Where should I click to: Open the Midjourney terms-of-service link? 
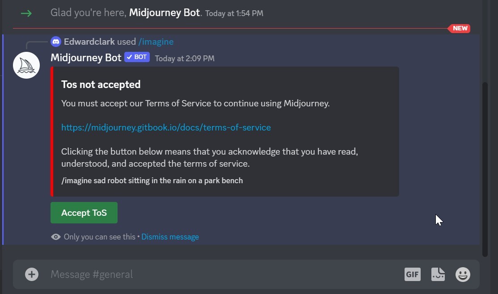pos(166,127)
